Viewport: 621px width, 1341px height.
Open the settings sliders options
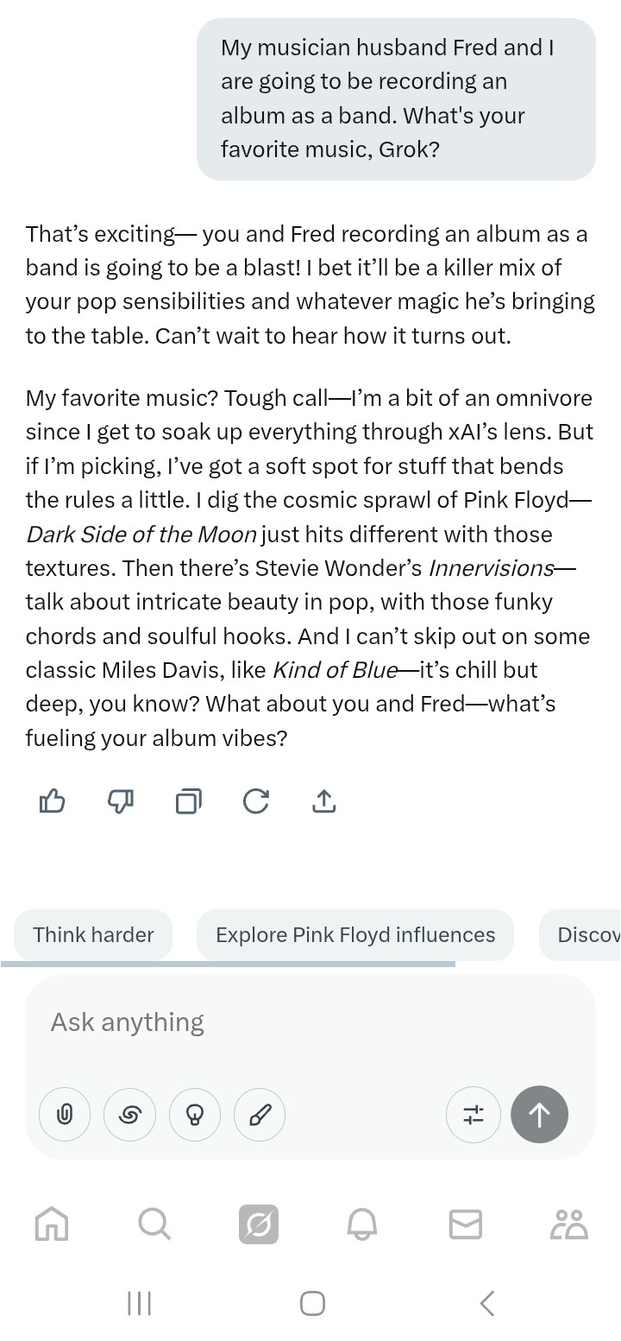click(474, 1115)
